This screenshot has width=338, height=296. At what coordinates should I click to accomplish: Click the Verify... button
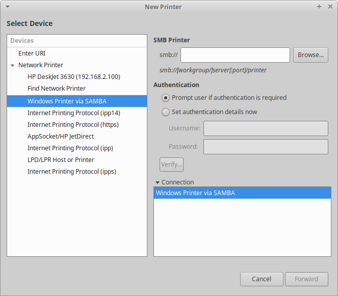coord(171,164)
